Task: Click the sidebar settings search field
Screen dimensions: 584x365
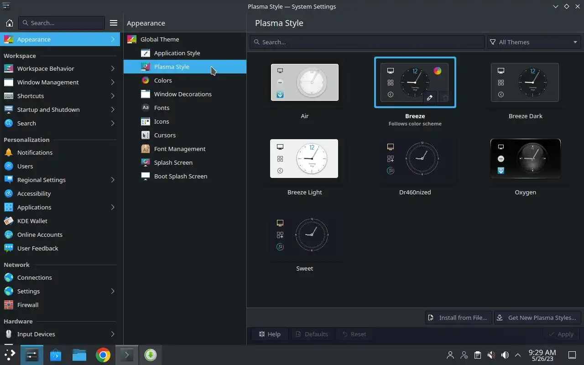Action: click(62, 23)
